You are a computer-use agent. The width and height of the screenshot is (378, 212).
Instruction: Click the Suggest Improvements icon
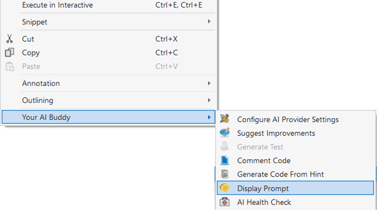coord(225,133)
